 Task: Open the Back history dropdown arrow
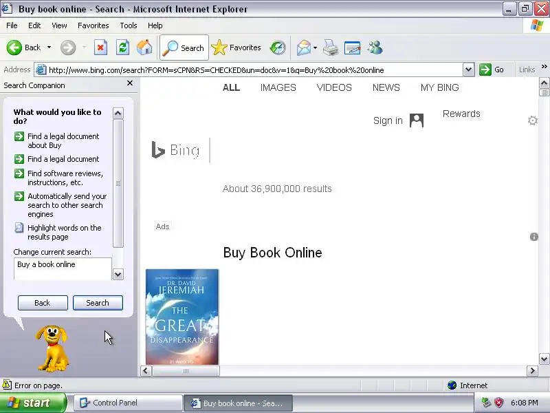(x=49, y=47)
